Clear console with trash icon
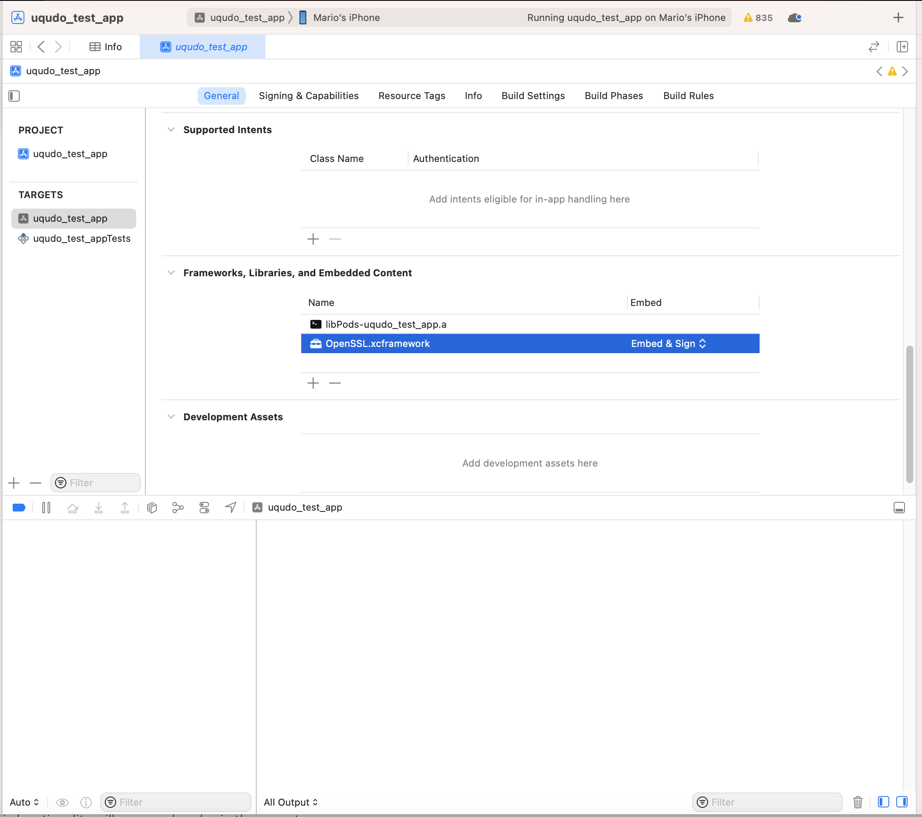Viewport: 922px width, 817px height. click(857, 802)
